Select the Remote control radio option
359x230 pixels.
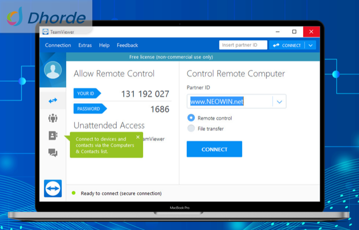pyautogui.click(x=191, y=117)
